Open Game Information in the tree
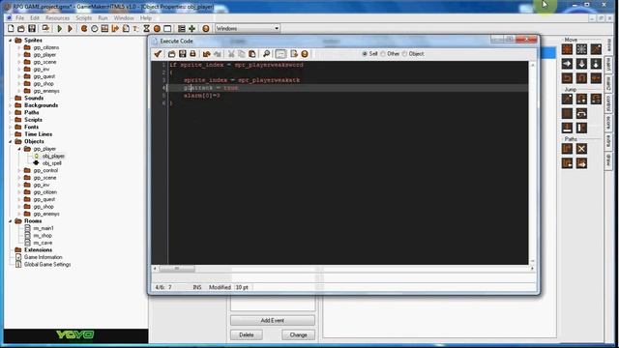The width and height of the screenshot is (619, 348). (43, 257)
